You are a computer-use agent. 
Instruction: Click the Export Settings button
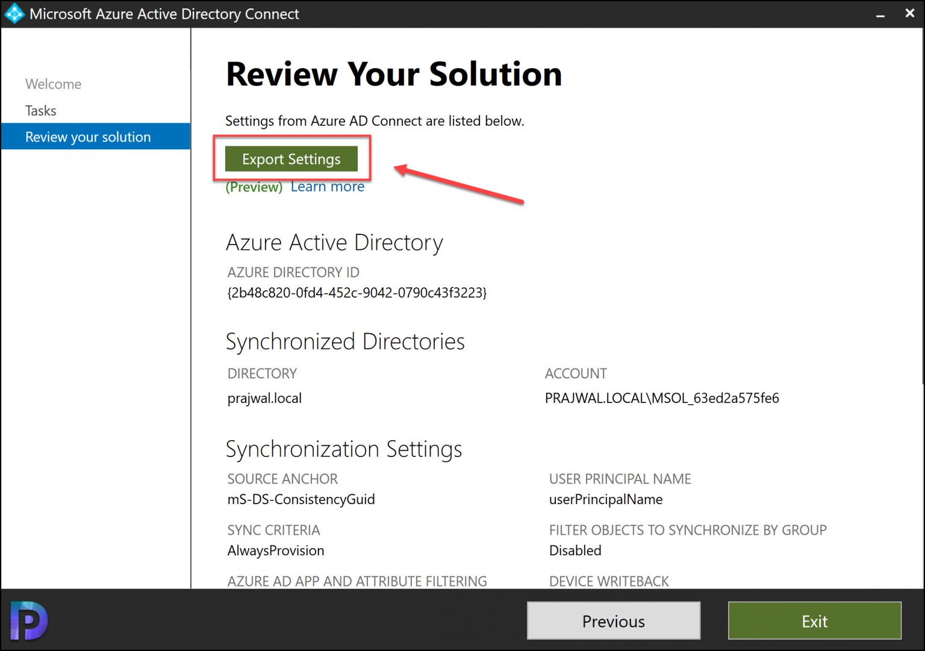(291, 159)
